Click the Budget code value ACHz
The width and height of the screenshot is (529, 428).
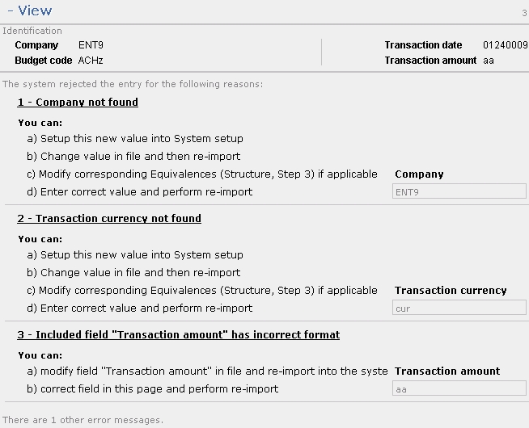[x=91, y=61]
